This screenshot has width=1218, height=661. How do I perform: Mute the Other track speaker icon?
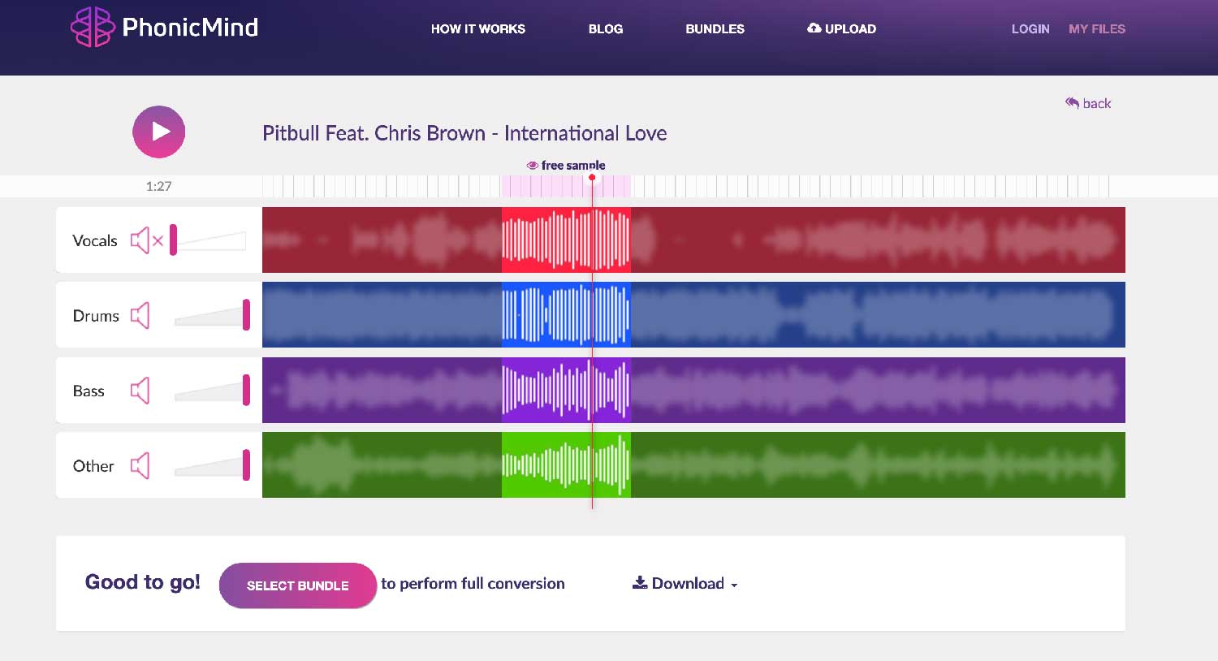tap(140, 466)
